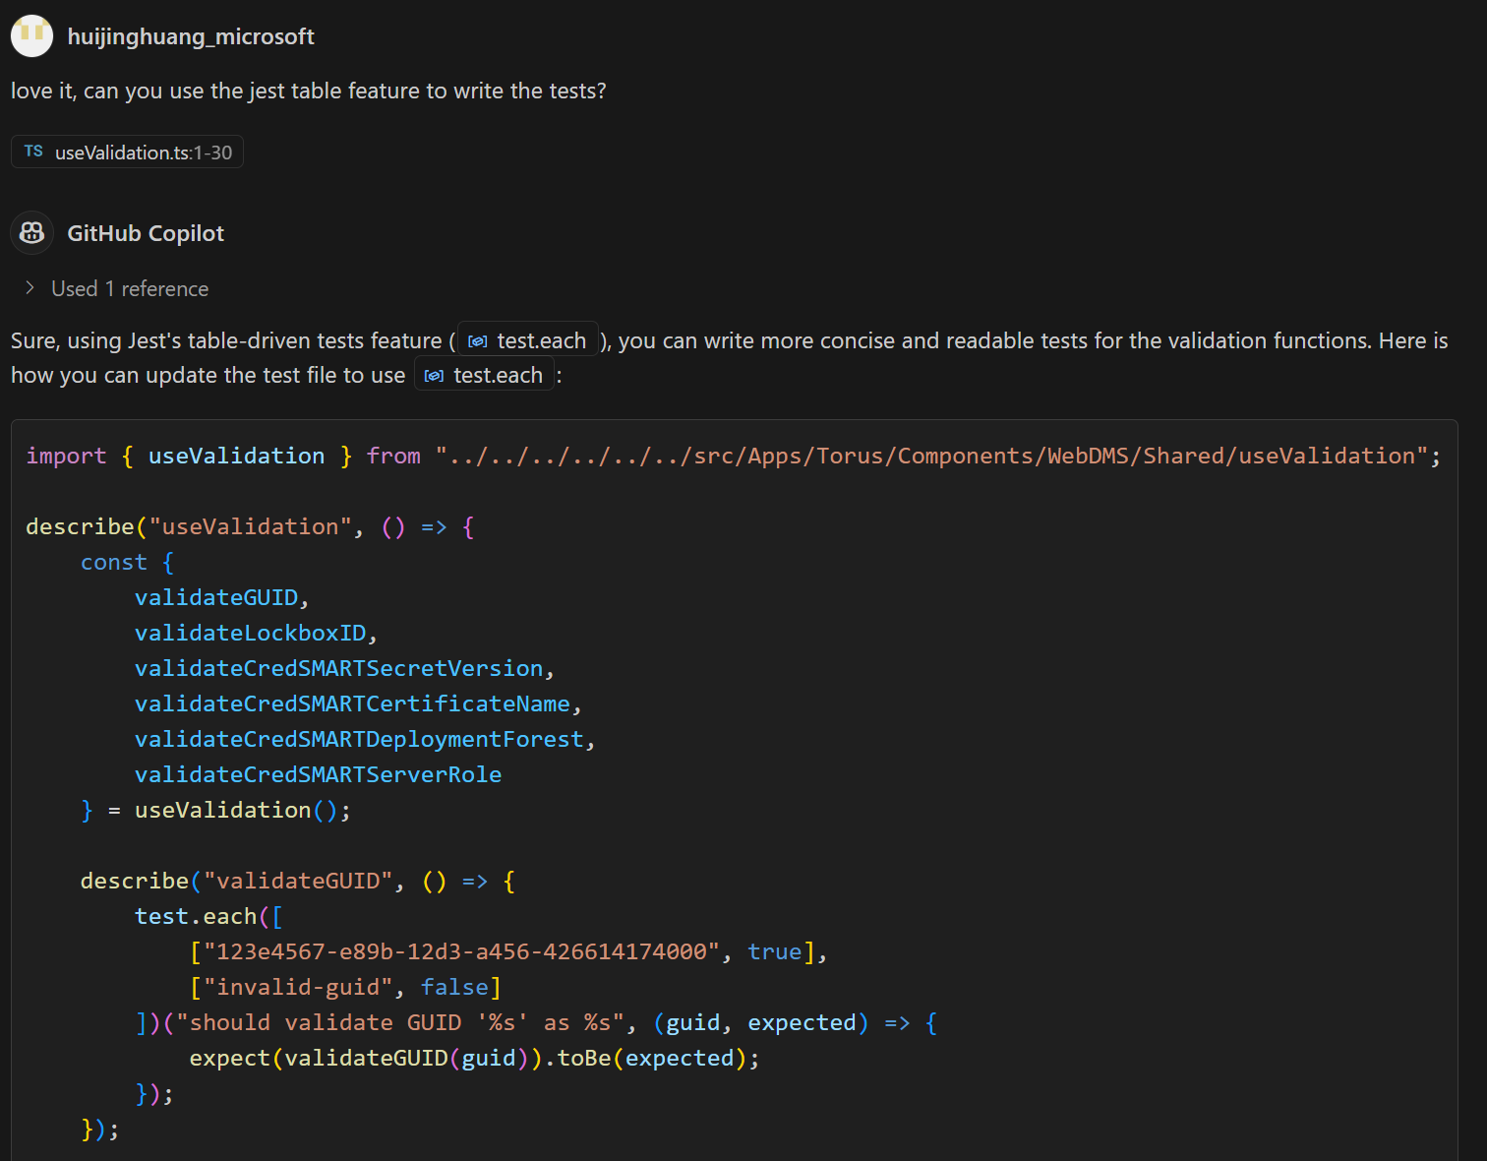Viewport: 1487px width, 1161px height.
Task: Click the GitHub Copilot name label
Action: coord(146,233)
